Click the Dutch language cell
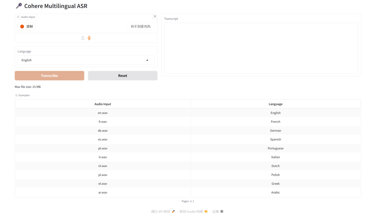This screenshot has width=378, height=215. pos(275,166)
